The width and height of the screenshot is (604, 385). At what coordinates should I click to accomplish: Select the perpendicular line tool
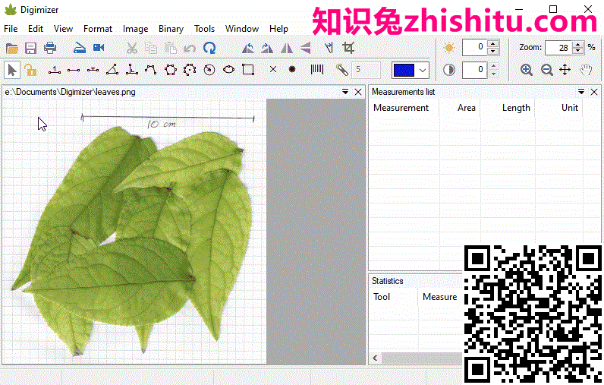click(x=93, y=70)
